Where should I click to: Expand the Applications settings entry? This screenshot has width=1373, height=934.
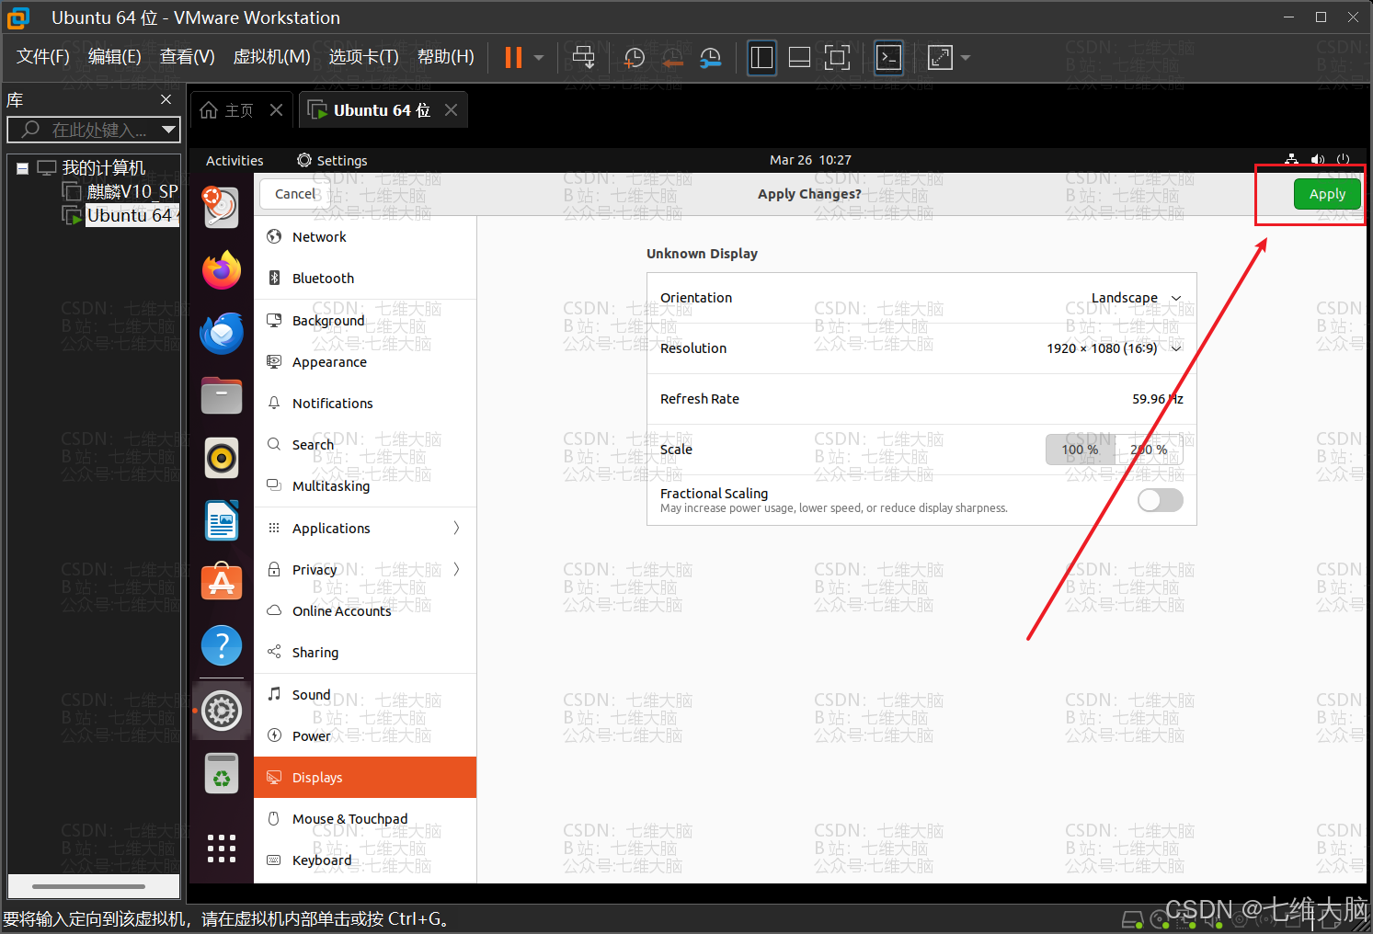pos(365,529)
